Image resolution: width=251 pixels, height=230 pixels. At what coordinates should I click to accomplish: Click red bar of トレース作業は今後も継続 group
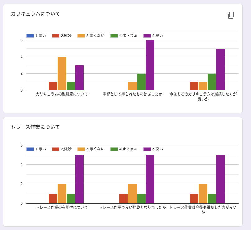pyautogui.click(x=194, y=199)
